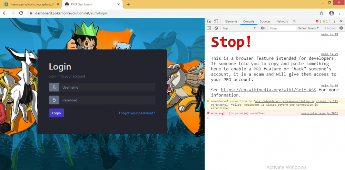Open main.js:30 source link
This screenshot has height=170, width=345.
(329, 86)
